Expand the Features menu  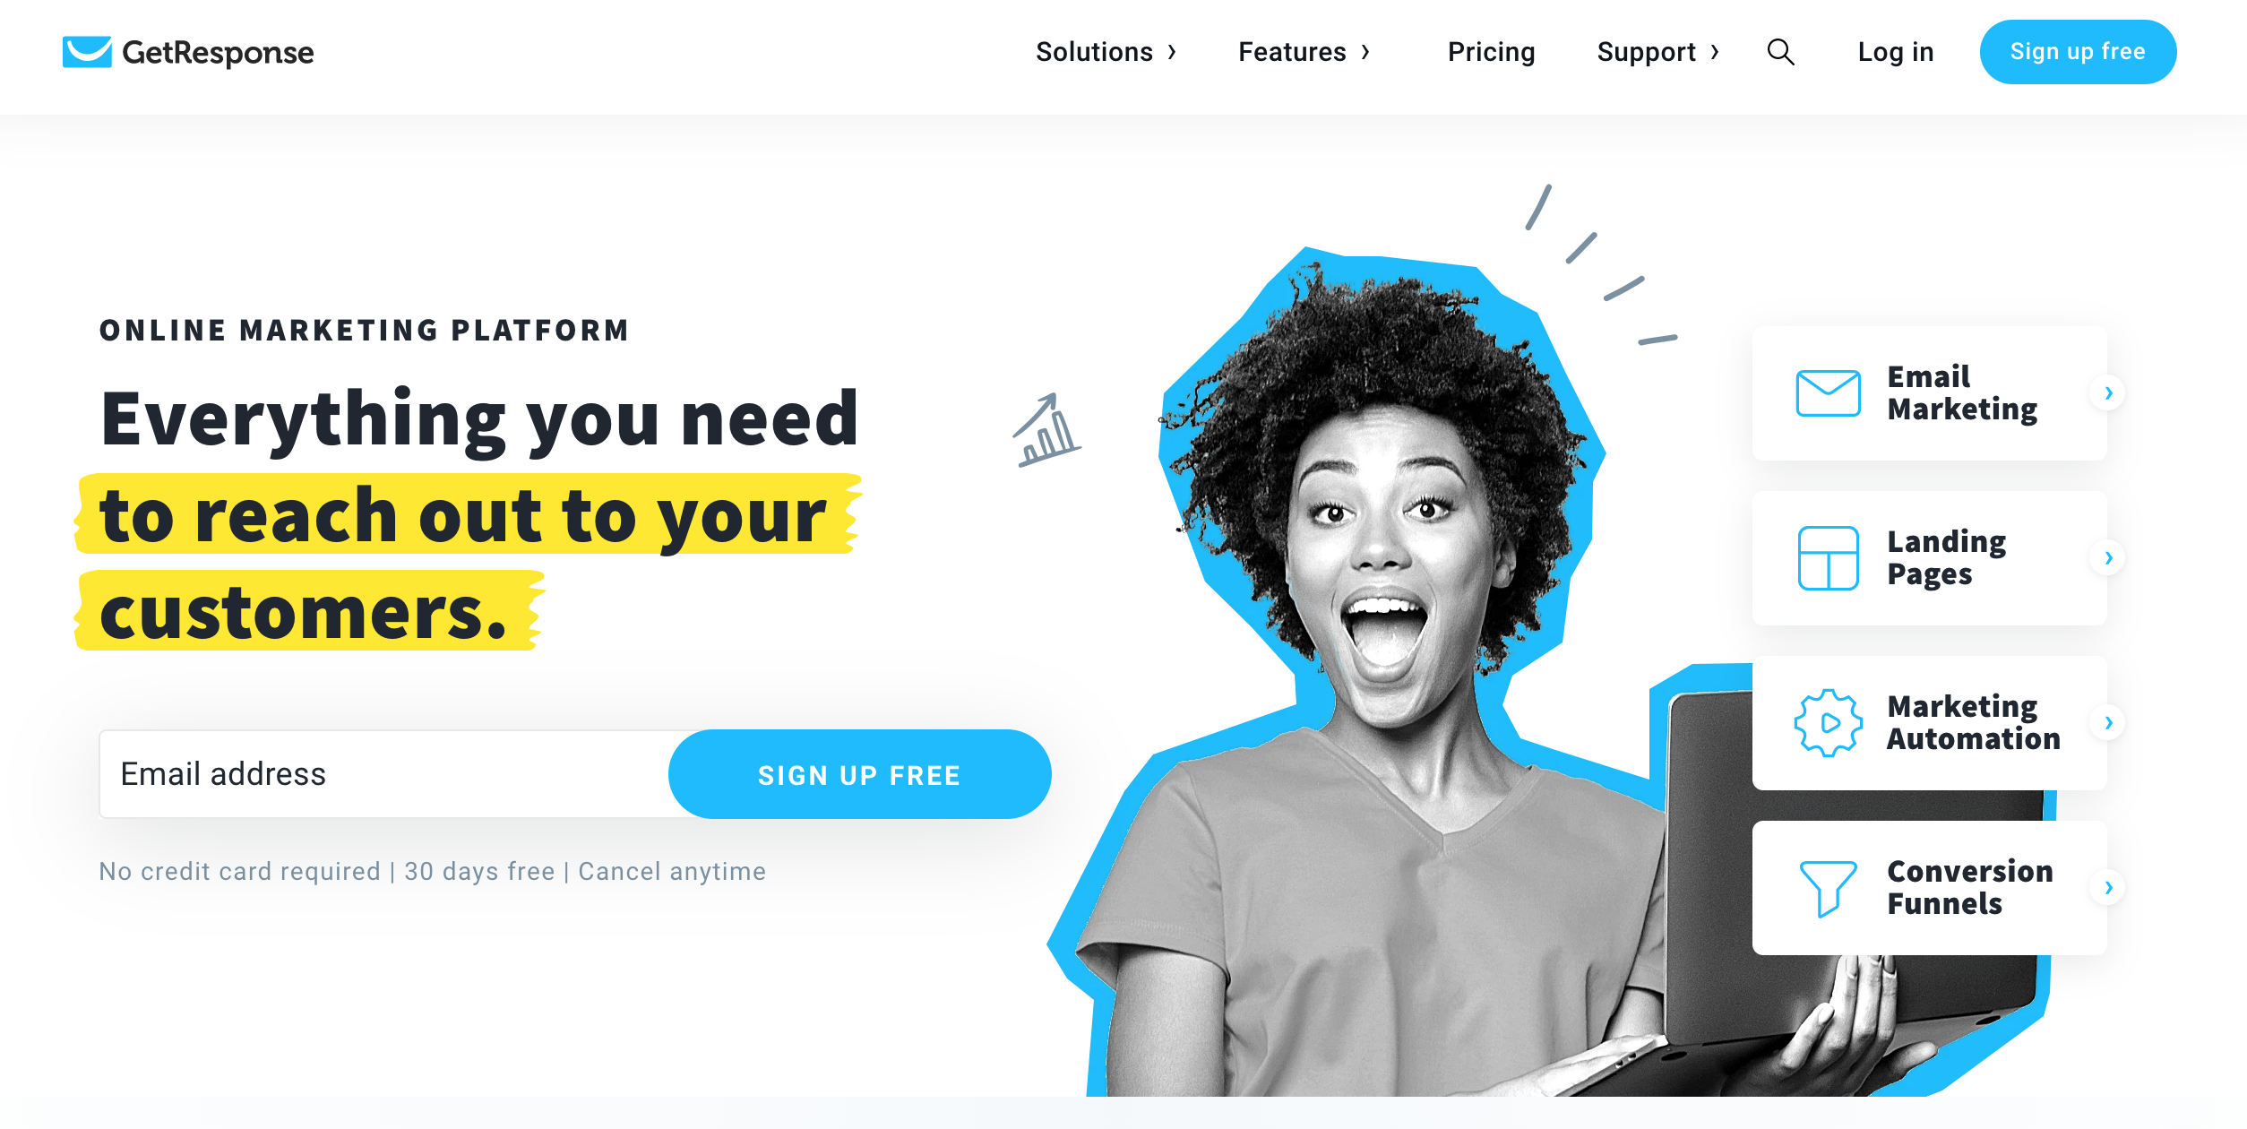point(1304,52)
